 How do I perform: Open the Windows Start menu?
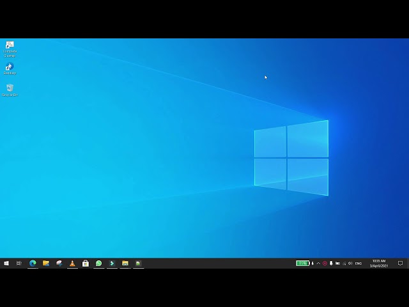[6, 263]
